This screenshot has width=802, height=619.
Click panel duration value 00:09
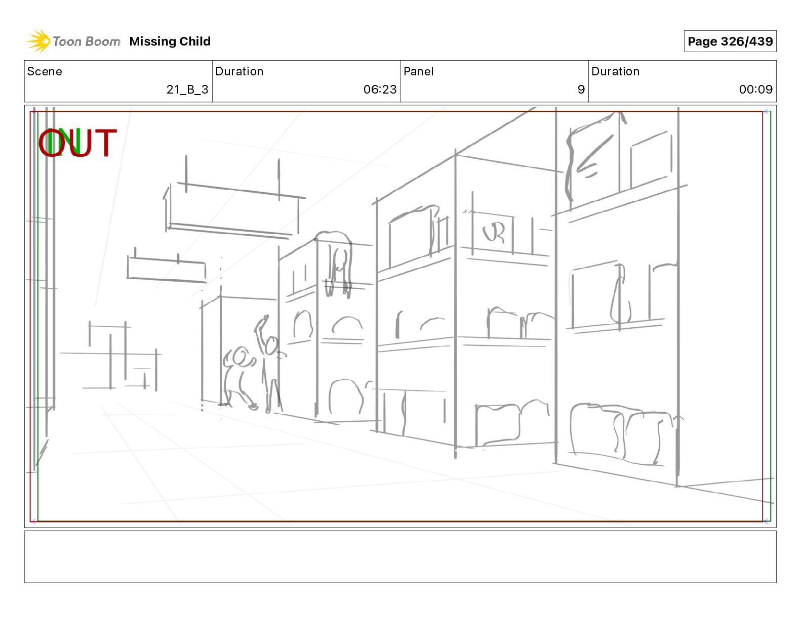(x=756, y=90)
